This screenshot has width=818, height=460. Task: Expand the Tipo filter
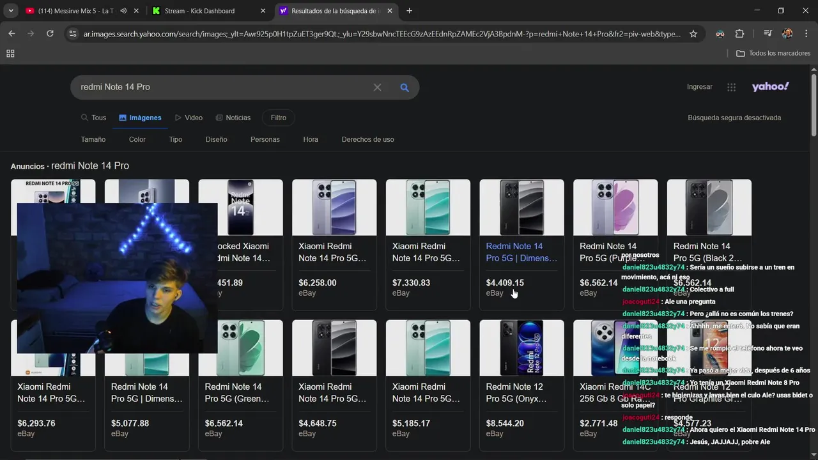(176, 139)
